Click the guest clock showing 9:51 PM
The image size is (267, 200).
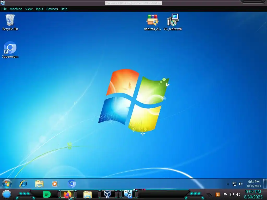point(254,184)
